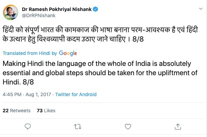The height and width of the screenshot is (137, 207).
Task: Open the Twitter for Android source link
Action: (x=76, y=94)
